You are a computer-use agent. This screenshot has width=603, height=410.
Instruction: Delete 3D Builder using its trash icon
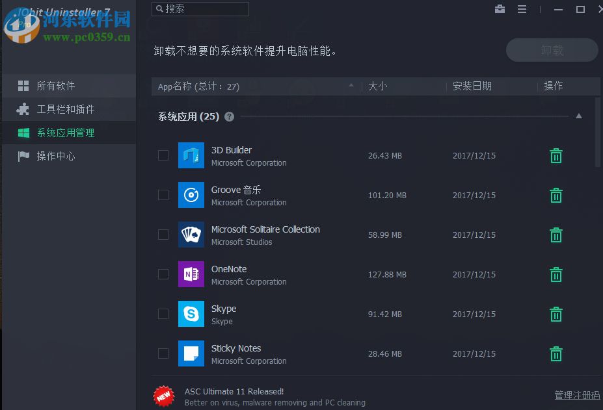(555, 155)
